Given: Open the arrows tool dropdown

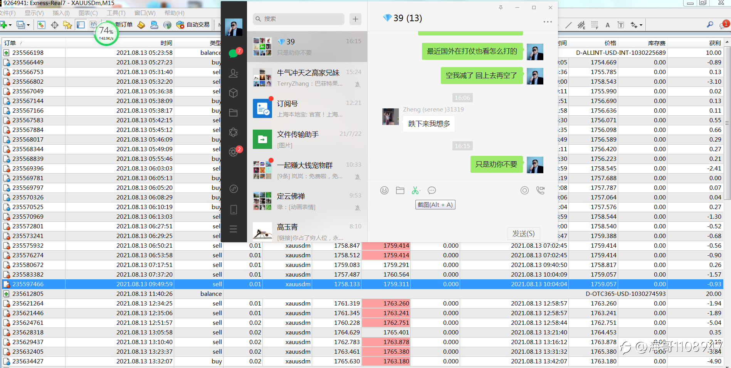Looking at the screenshot, I should click(x=641, y=25).
